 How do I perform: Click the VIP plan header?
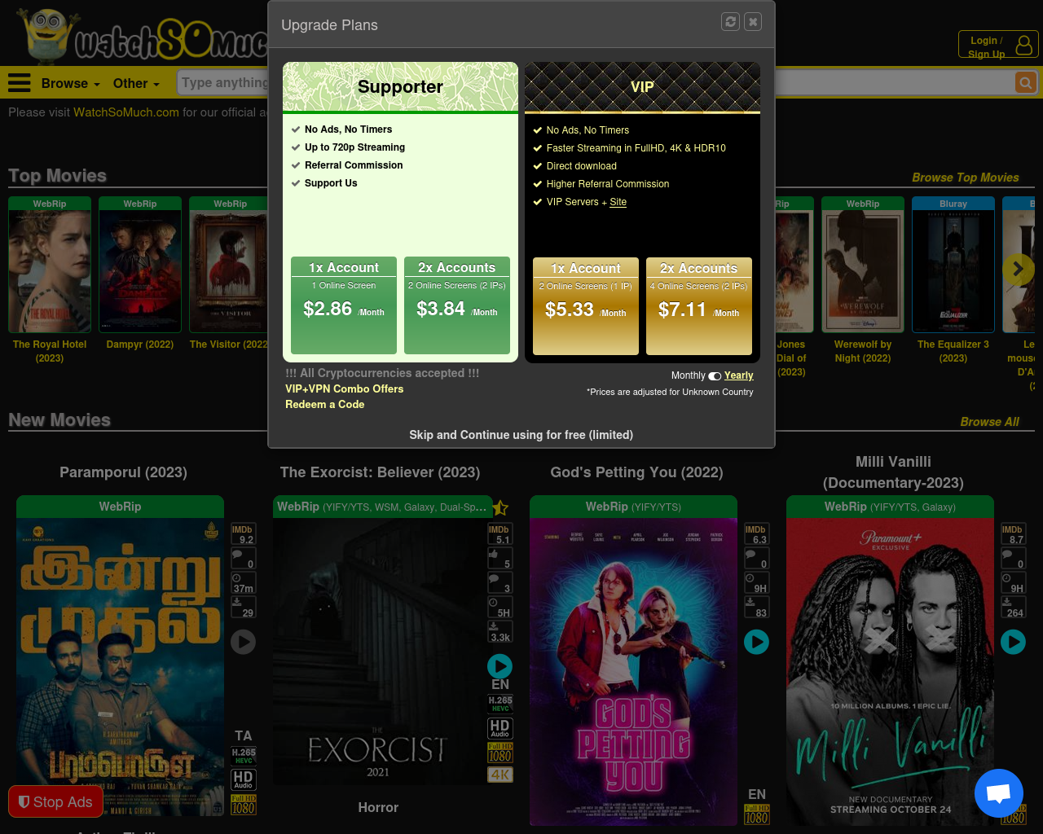(642, 86)
